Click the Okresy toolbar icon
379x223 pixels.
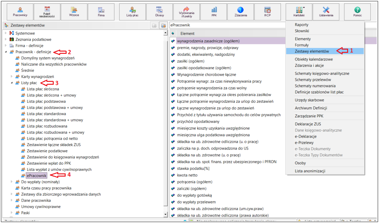(x=160, y=12)
